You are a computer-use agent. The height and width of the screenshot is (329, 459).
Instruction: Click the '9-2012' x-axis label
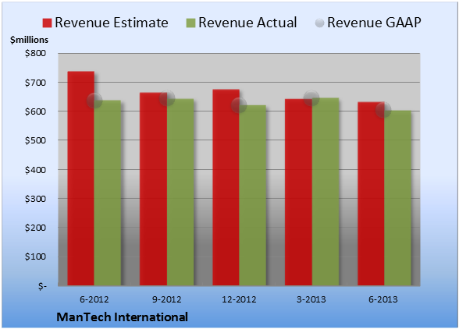pos(167,299)
